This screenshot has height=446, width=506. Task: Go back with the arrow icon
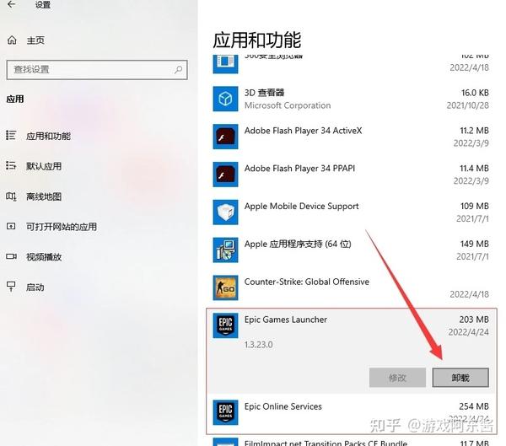(x=11, y=4)
